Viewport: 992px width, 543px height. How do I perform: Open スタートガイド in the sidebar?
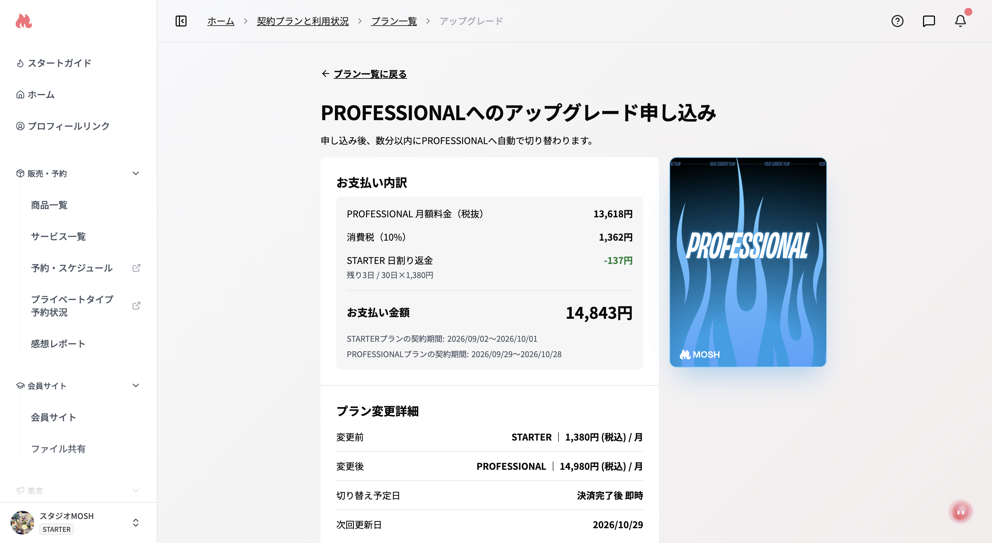coord(59,63)
